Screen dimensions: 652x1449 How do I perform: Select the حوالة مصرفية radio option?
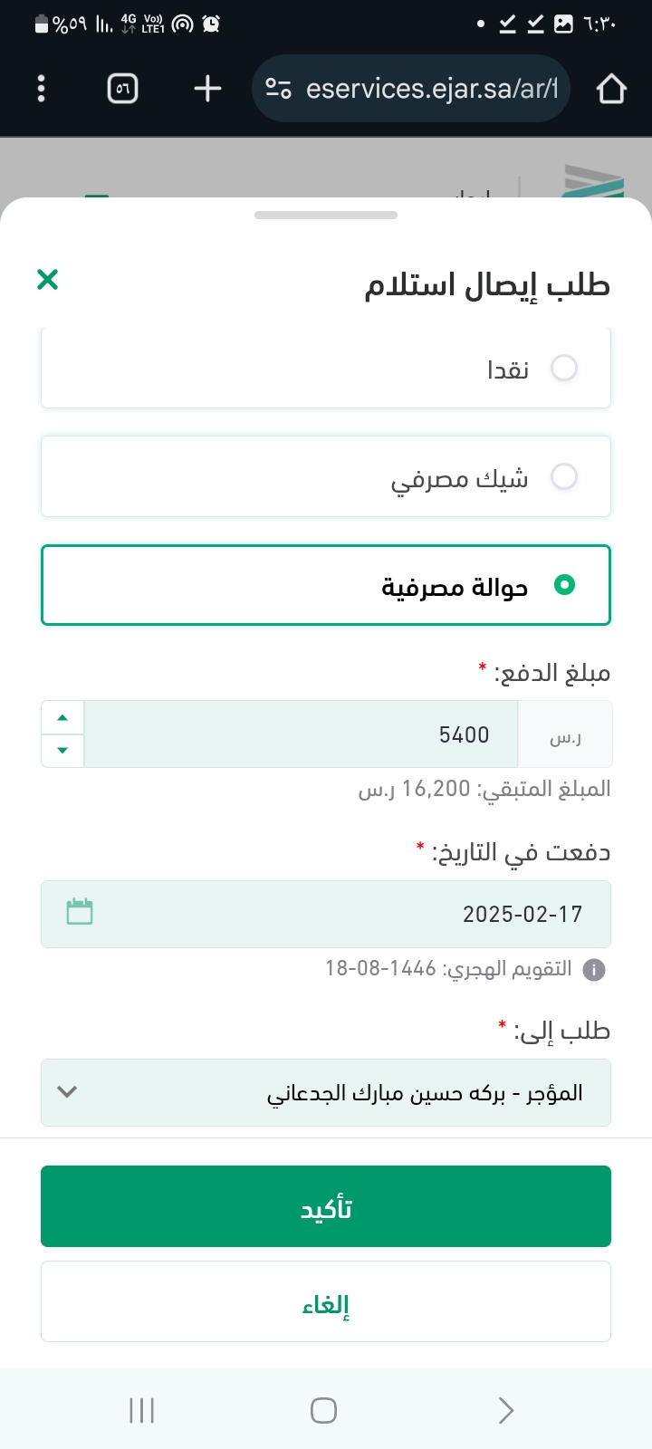click(x=564, y=585)
